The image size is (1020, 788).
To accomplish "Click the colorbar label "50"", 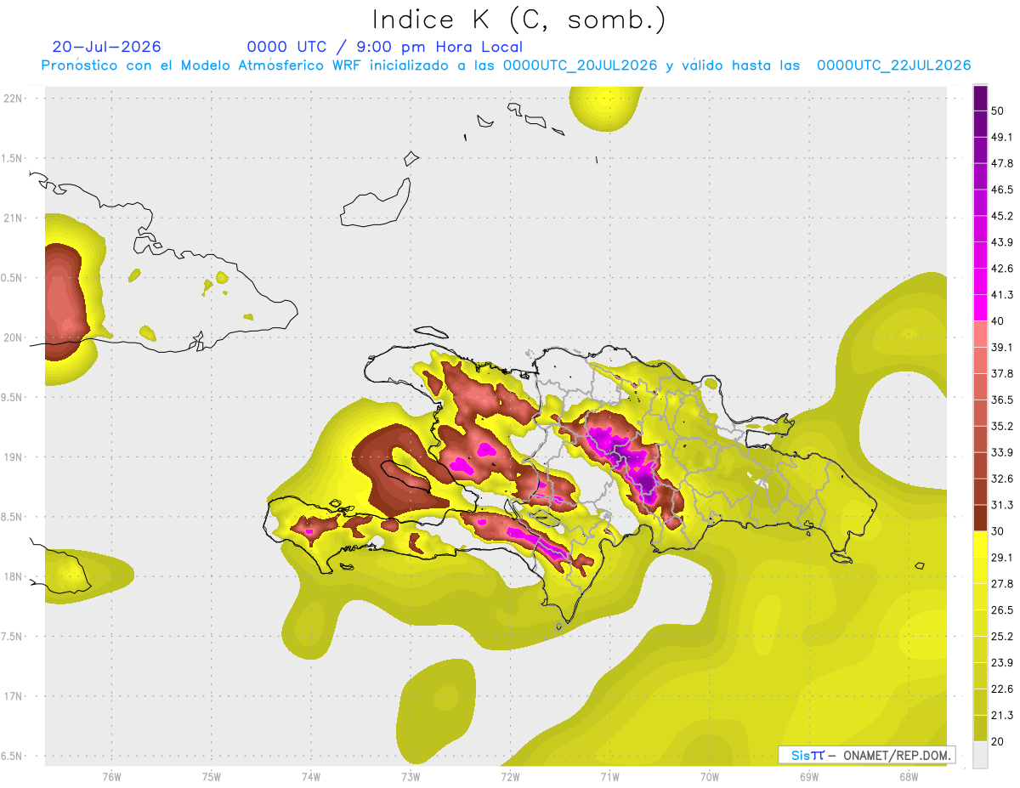I will [998, 111].
